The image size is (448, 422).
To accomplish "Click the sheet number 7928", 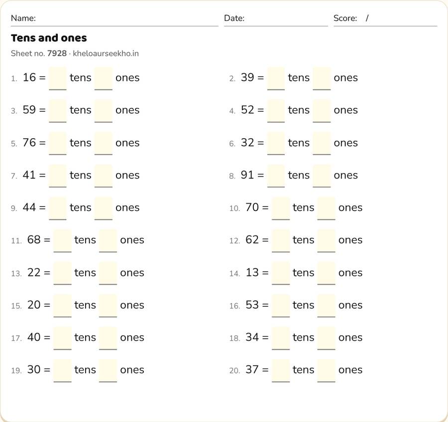I will coord(57,53).
